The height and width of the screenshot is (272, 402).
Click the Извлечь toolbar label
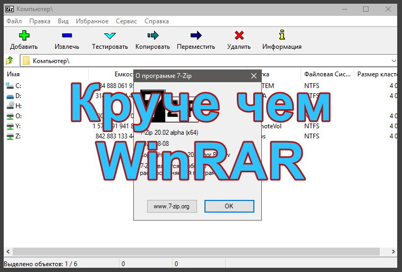(x=67, y=47)
